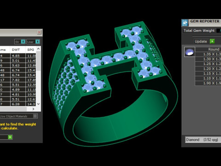Click the 5.01 DWT cell
The width and height of the screenshot is (221, 166).
(x=18, y=60)
